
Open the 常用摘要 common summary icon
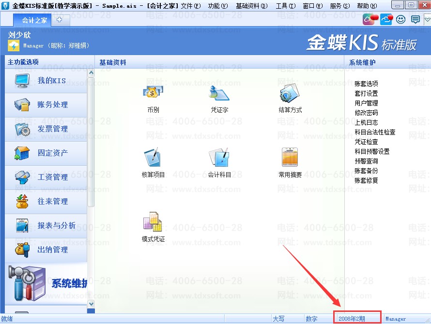[x=290, y=158]
